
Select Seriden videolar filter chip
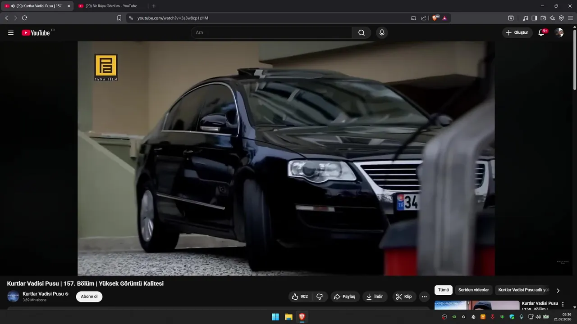[473, 290]
